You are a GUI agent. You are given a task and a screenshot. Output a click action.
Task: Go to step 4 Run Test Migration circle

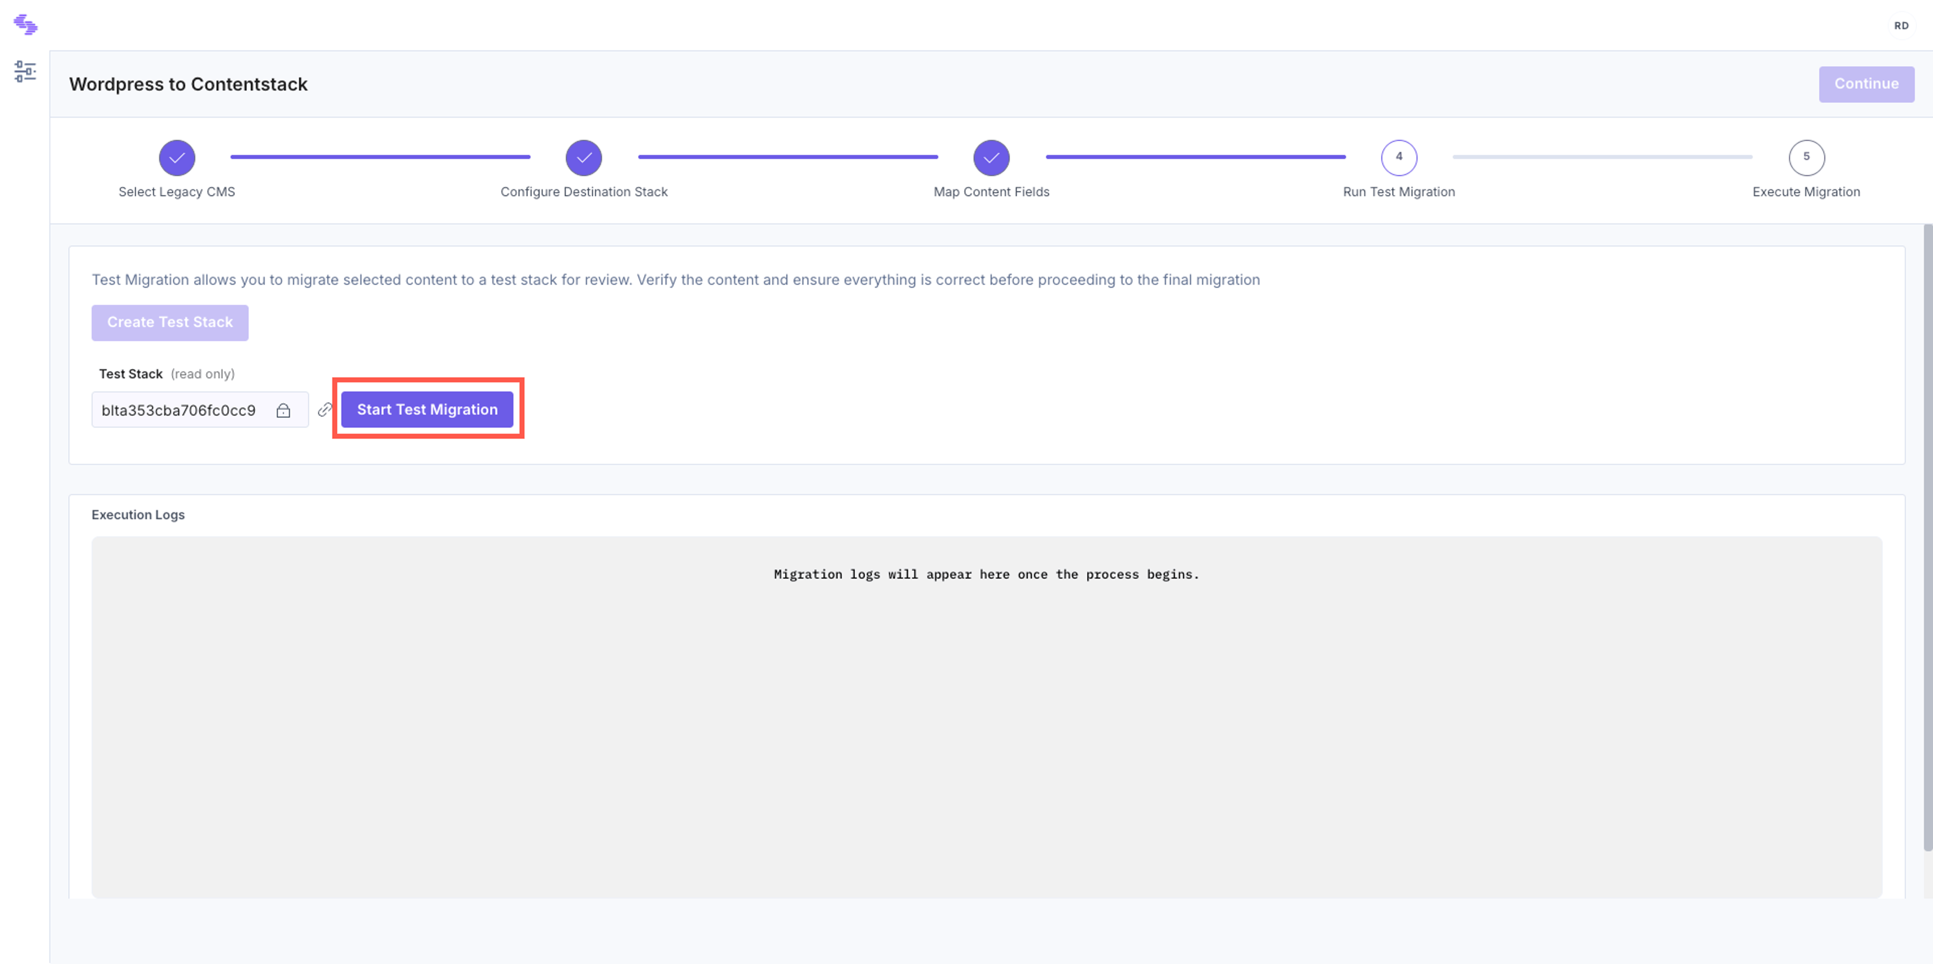pyautogui.click(x=1399, y=157)
